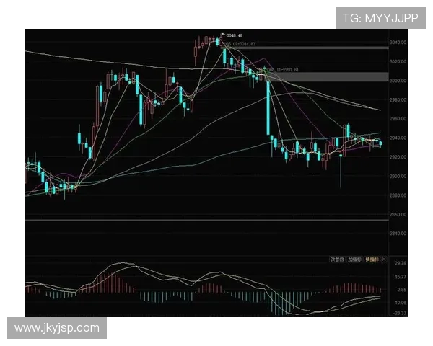This screenshot has height=346, width=433.
Task: Select the upper gray band near 3031.83
Action: [325, 48]
